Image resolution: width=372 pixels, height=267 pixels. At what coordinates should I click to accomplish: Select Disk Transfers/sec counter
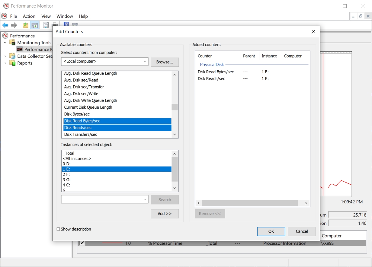[117, 135]
